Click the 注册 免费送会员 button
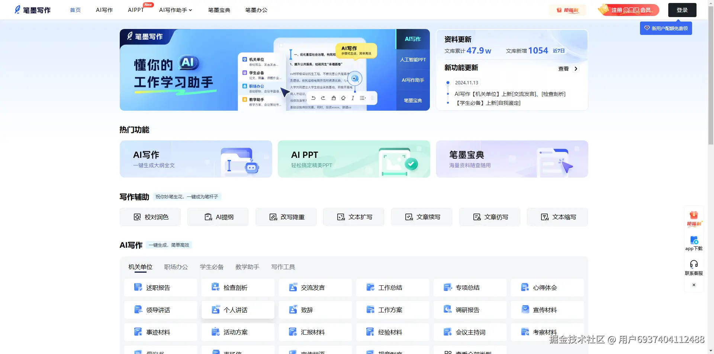The height and width of the screenshot is (354, 714). point(628,10)
